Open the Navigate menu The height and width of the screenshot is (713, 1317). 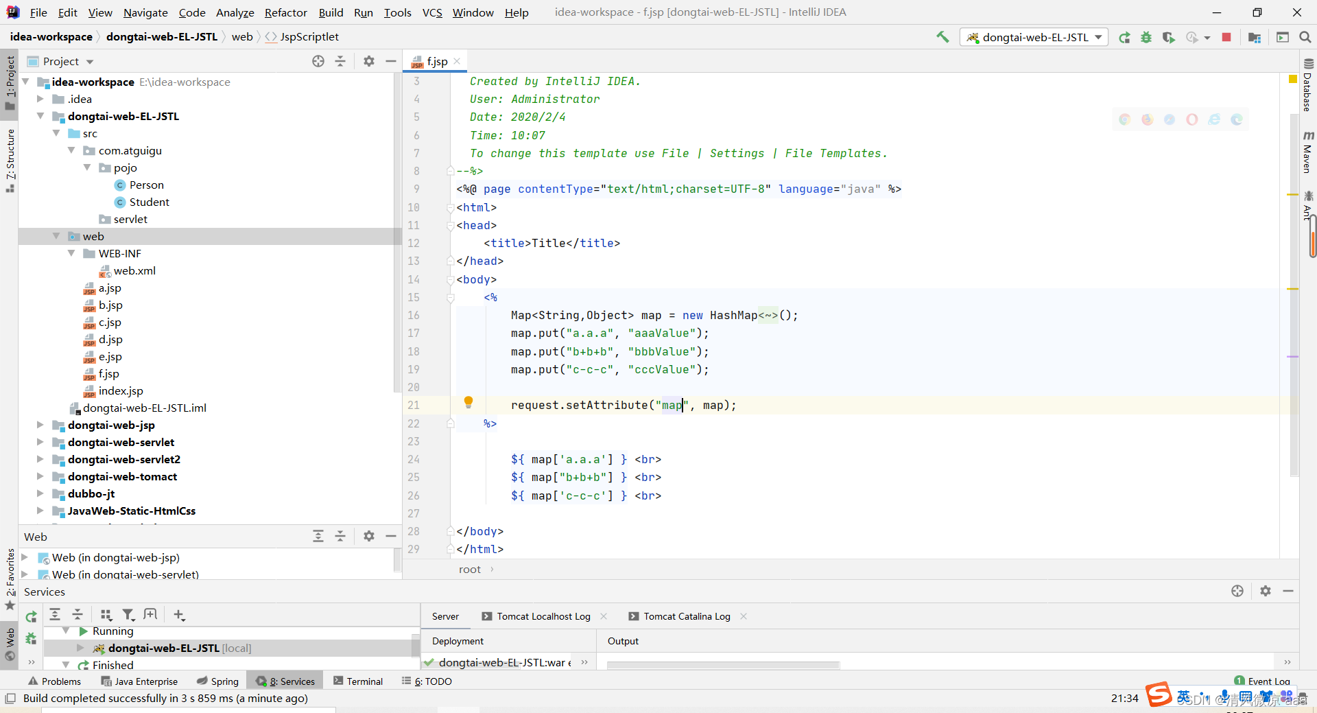tap(145, 12)
